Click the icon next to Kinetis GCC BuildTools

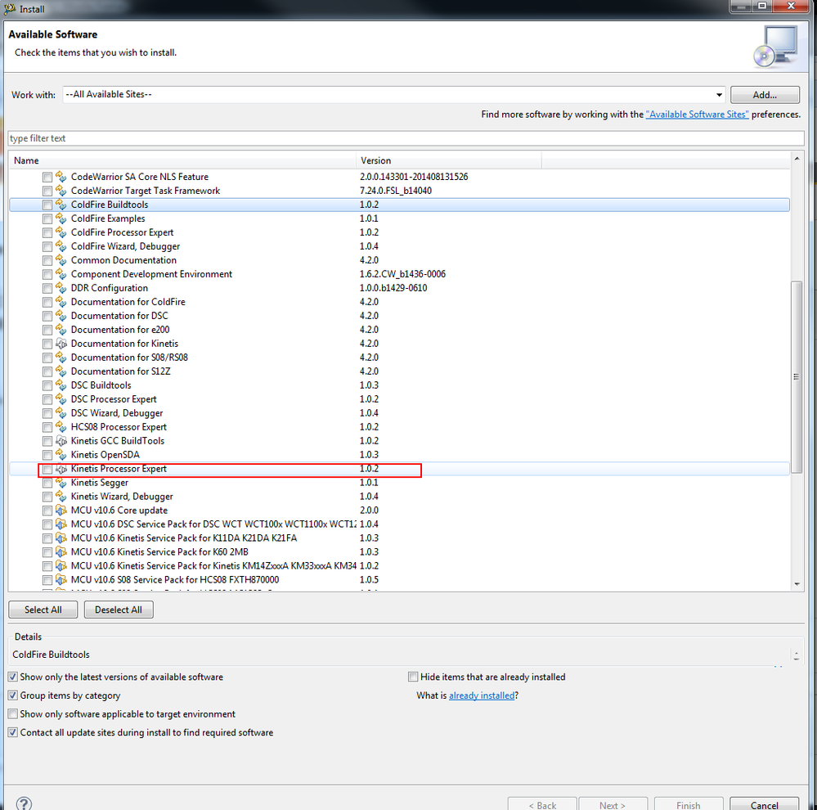tap(61, 441)
